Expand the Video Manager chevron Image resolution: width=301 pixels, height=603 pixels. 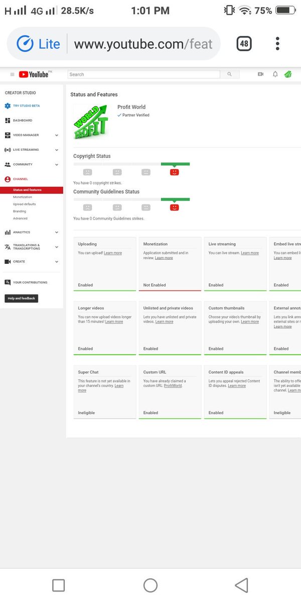point(57,135)
